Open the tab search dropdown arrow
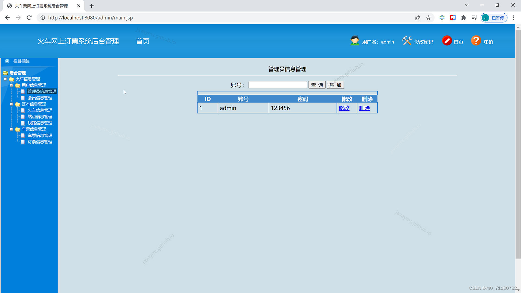This screenshot has height=293, width=521. click(x=466, y=5)
